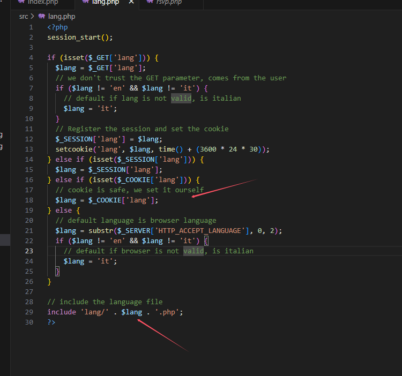Click on session_start() call

pos(80,37)
